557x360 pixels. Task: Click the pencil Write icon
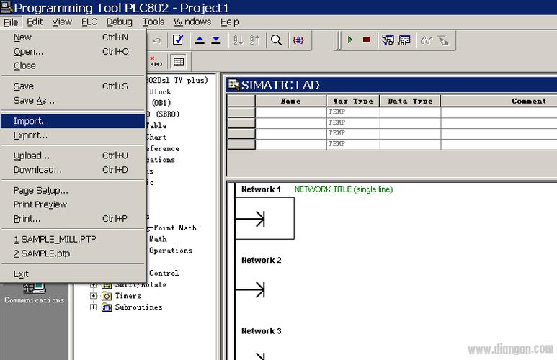[x=443, y=40]
